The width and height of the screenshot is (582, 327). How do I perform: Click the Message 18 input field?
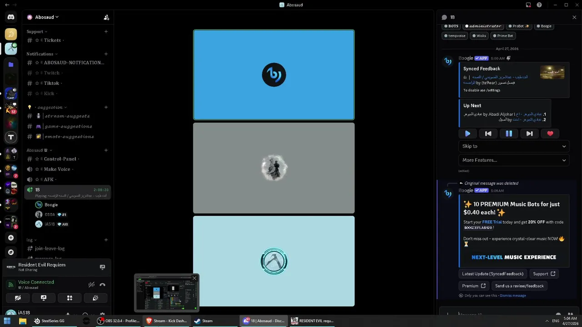(505, 315)
